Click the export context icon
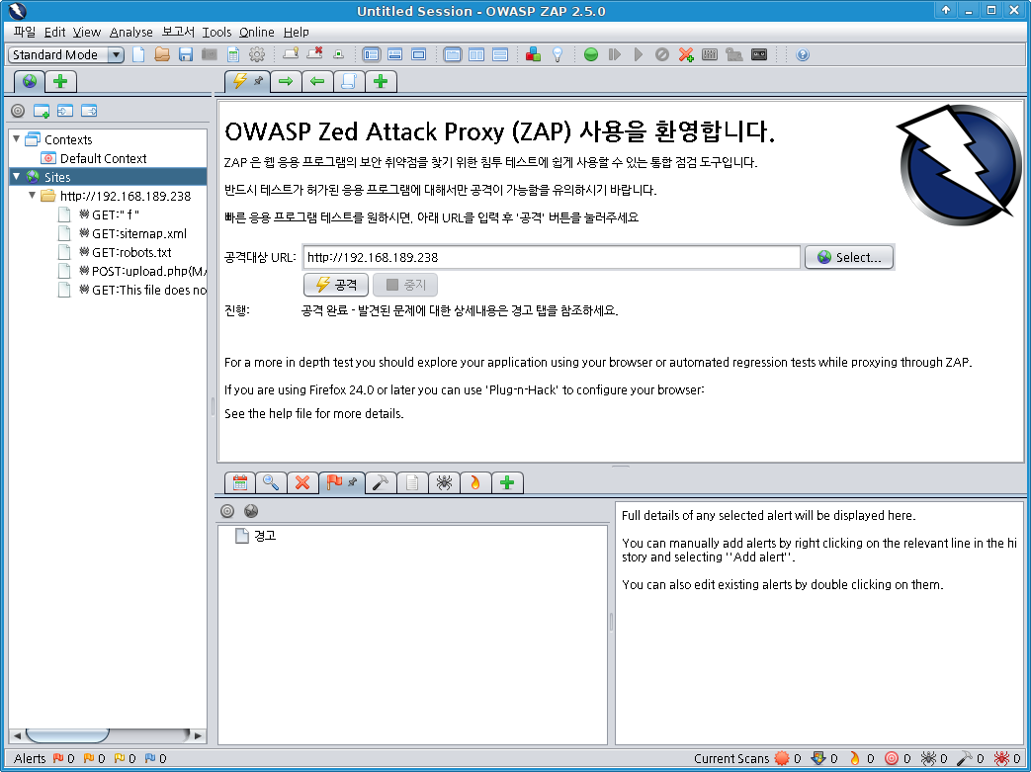Viewport: 1031px width, 772px height. 89,111
